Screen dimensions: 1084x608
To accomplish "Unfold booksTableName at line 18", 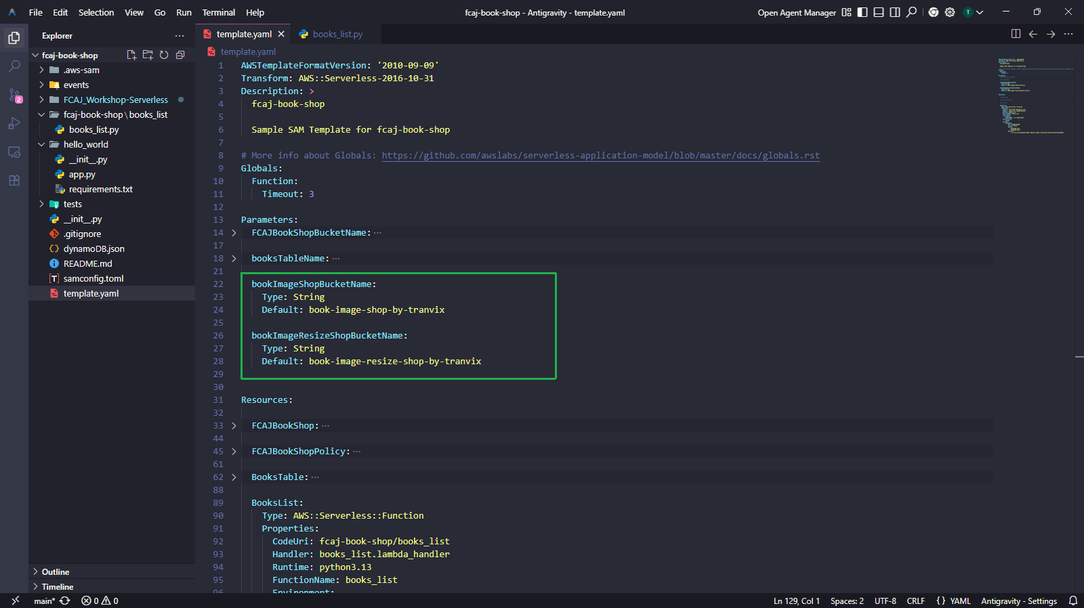I will point(234,259).
